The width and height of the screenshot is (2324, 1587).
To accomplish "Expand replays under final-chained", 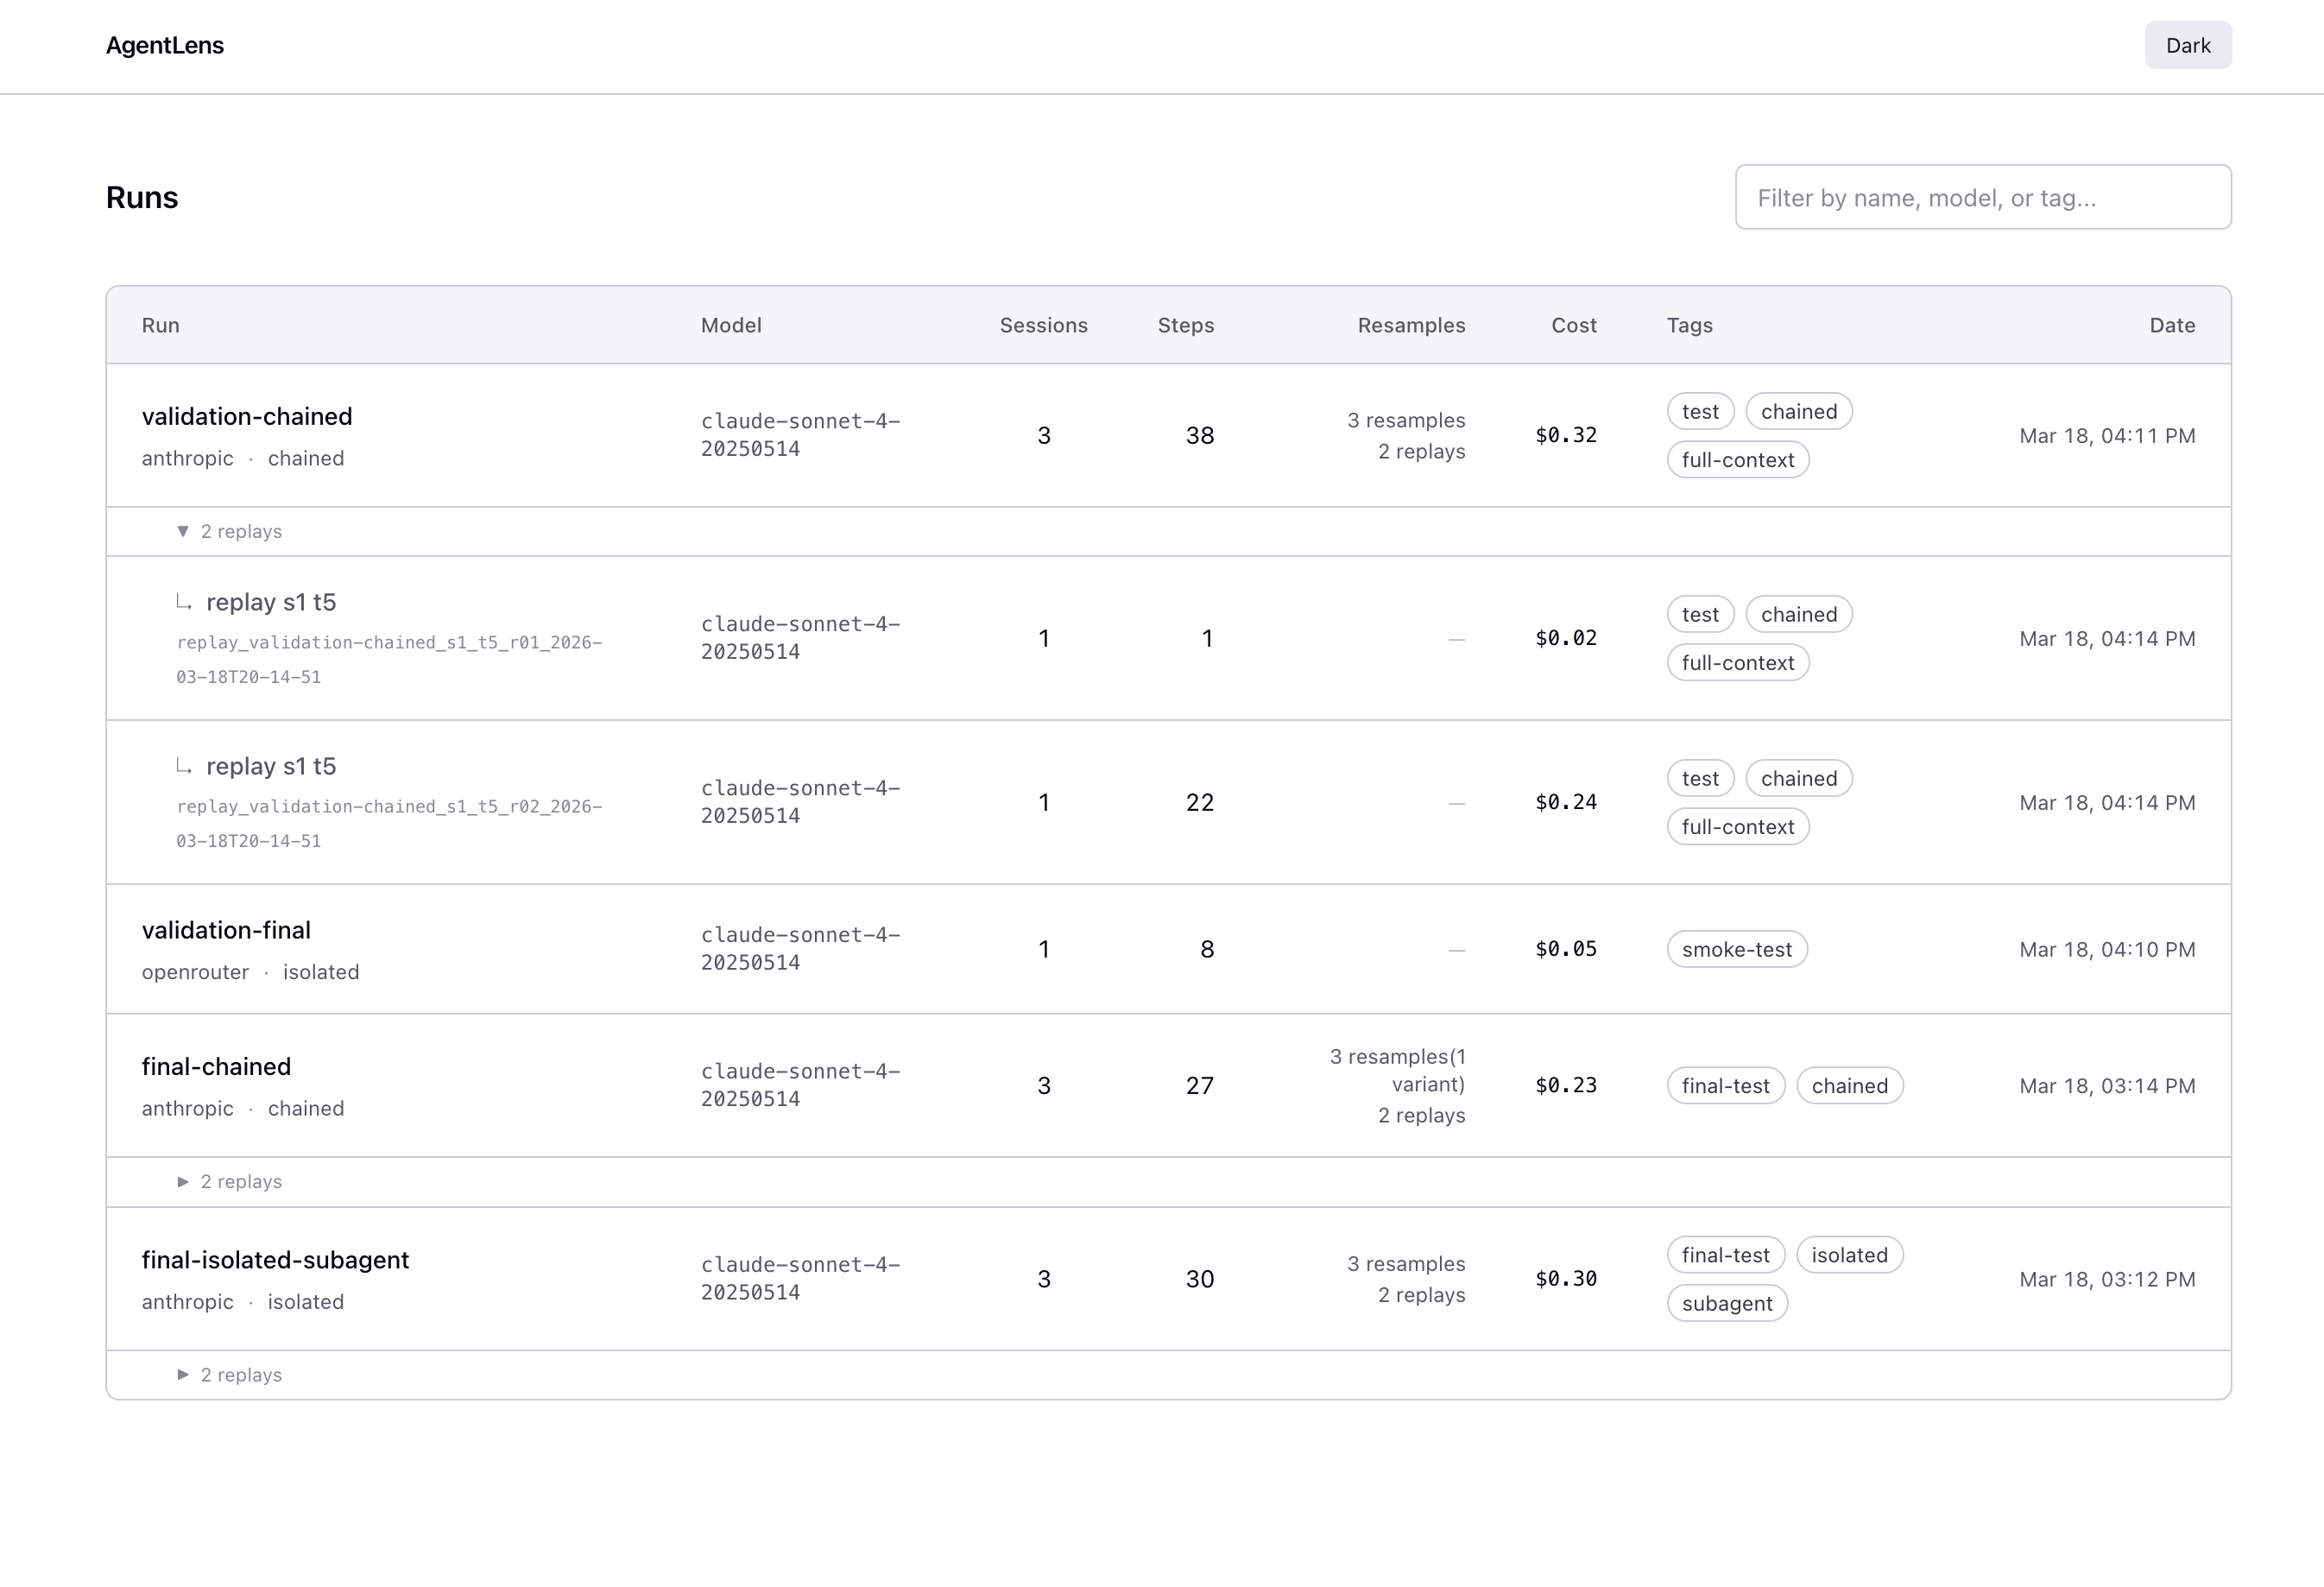I will point(230,1181).
